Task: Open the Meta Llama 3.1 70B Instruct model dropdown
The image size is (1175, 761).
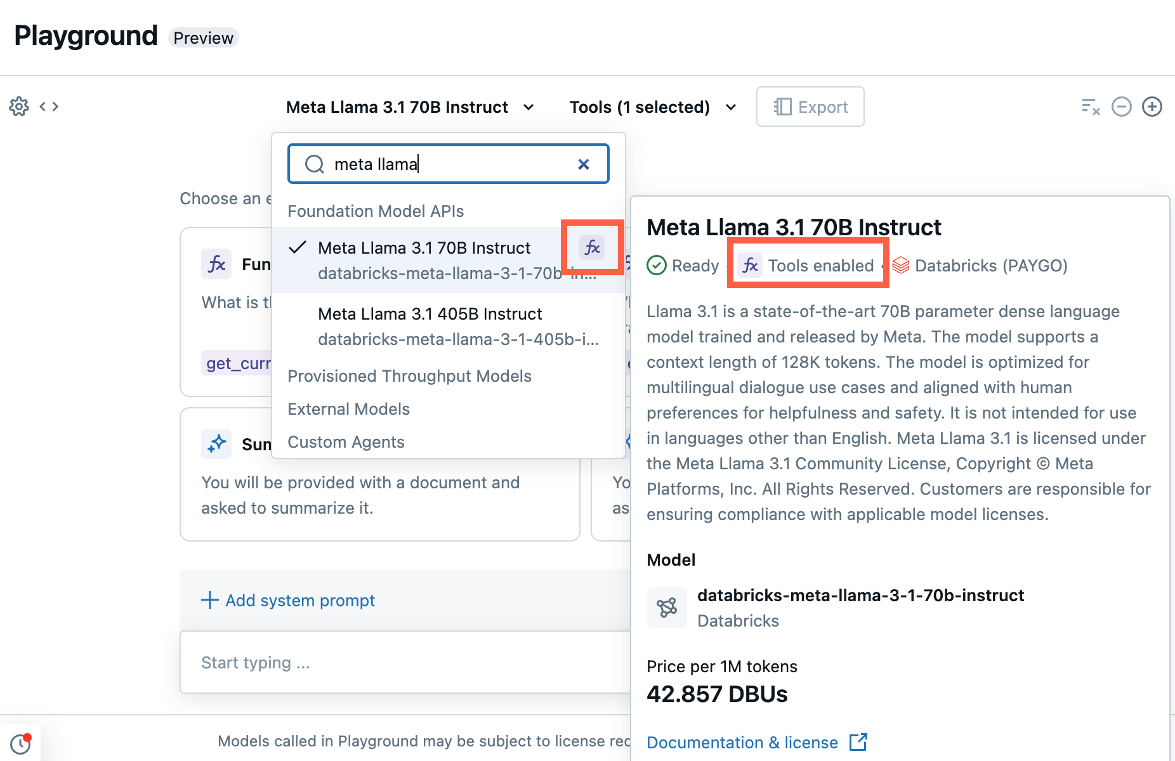Action: tap(410, 107)
